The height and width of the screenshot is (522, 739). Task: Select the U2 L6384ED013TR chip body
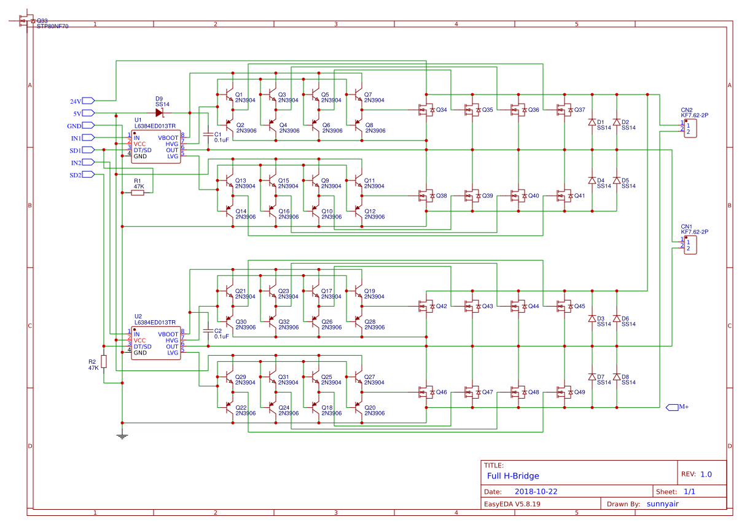(156, 344)
